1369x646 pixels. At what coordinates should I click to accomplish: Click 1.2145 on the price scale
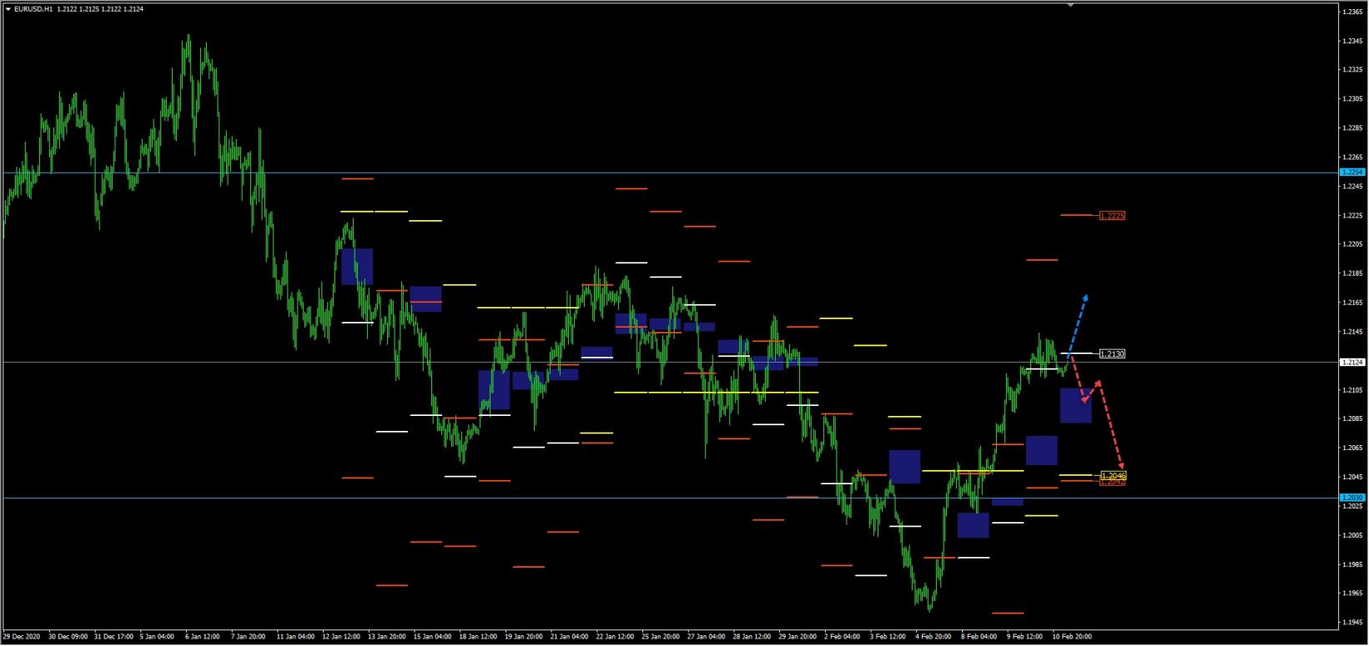click(x=1352, y=332)
